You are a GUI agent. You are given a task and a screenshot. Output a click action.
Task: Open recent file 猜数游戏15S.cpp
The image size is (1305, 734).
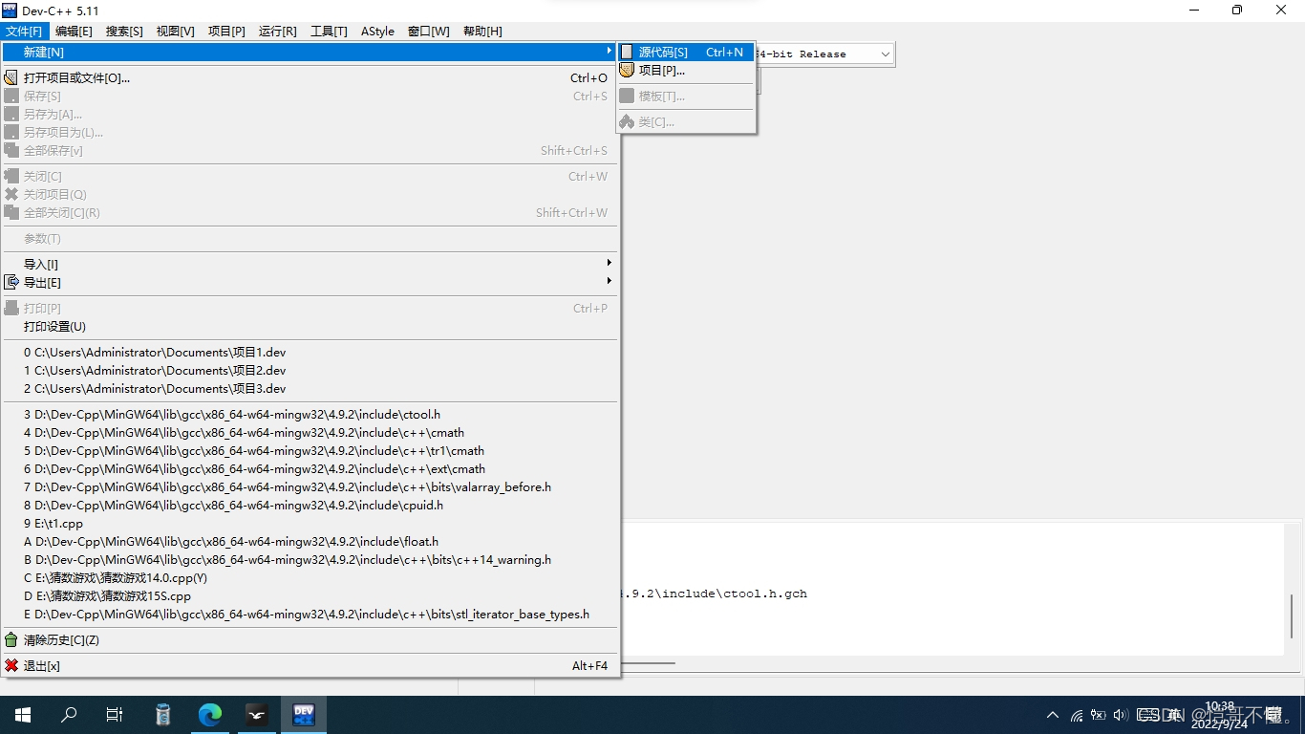(x=310, y=596)
